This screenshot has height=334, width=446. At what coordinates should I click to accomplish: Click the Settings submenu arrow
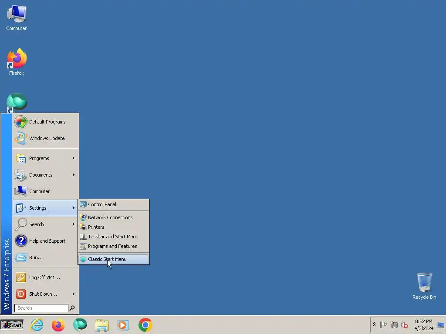(73, 208)
